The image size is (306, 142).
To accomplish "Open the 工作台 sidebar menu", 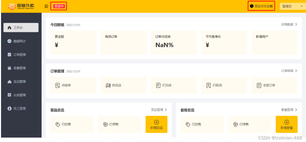I will (21, 28).
